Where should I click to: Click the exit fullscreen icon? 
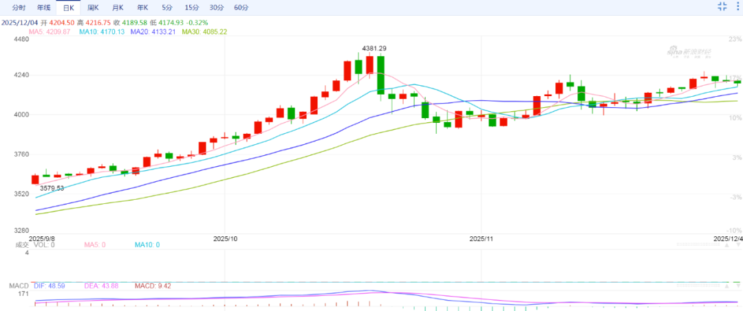(x=722, y=7)
